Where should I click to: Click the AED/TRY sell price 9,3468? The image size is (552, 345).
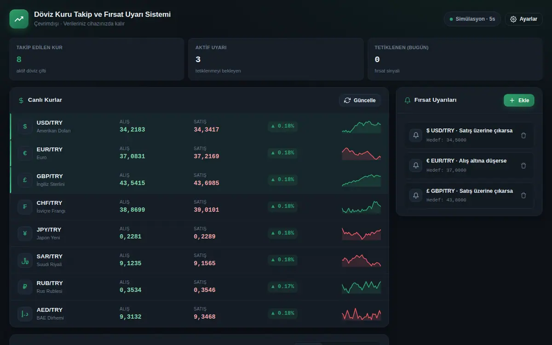tap(205, 316)
